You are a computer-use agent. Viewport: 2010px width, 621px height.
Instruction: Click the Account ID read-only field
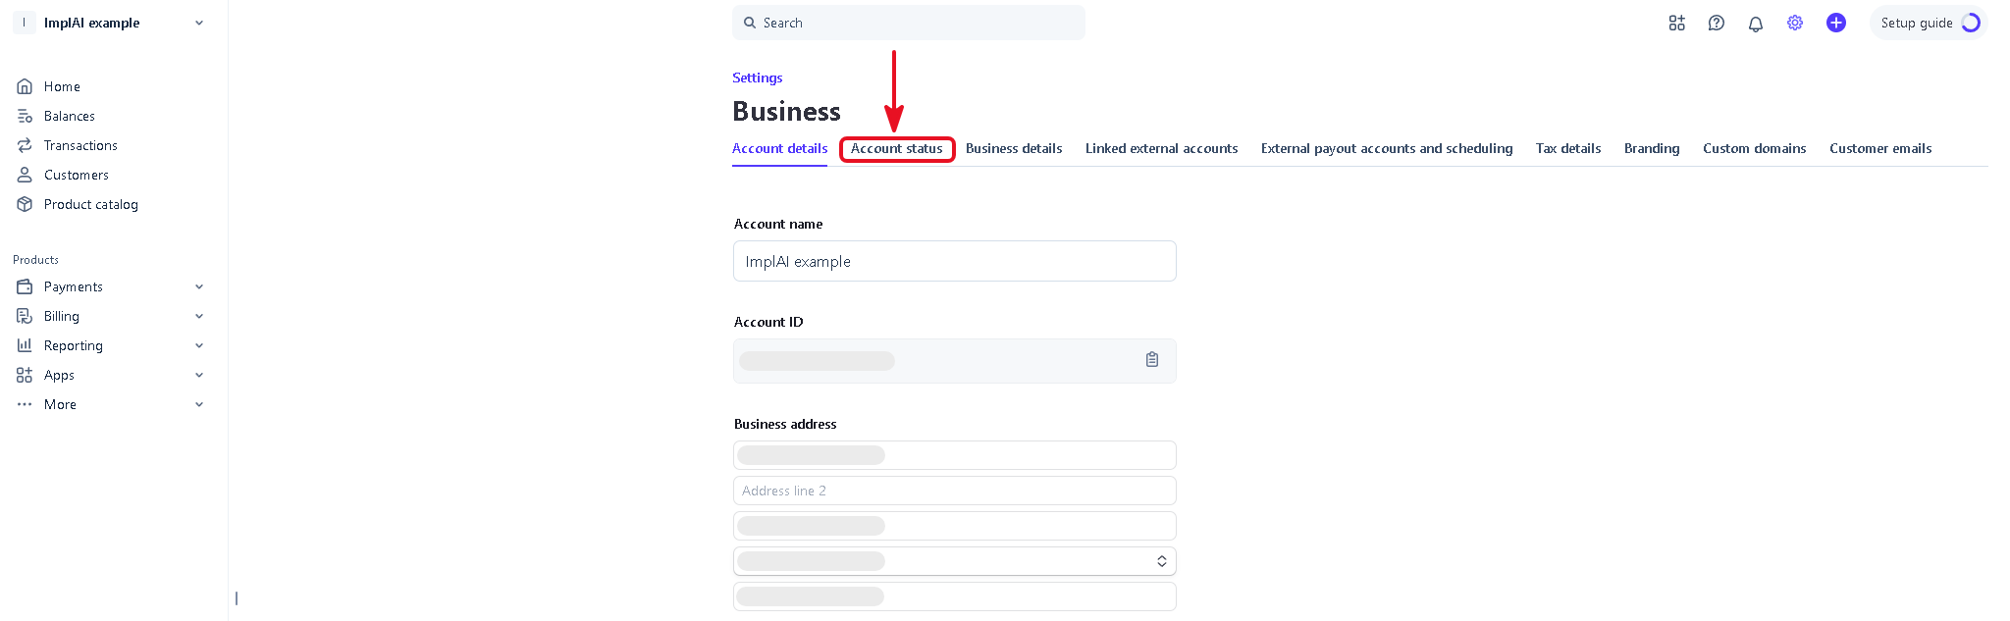955,361
